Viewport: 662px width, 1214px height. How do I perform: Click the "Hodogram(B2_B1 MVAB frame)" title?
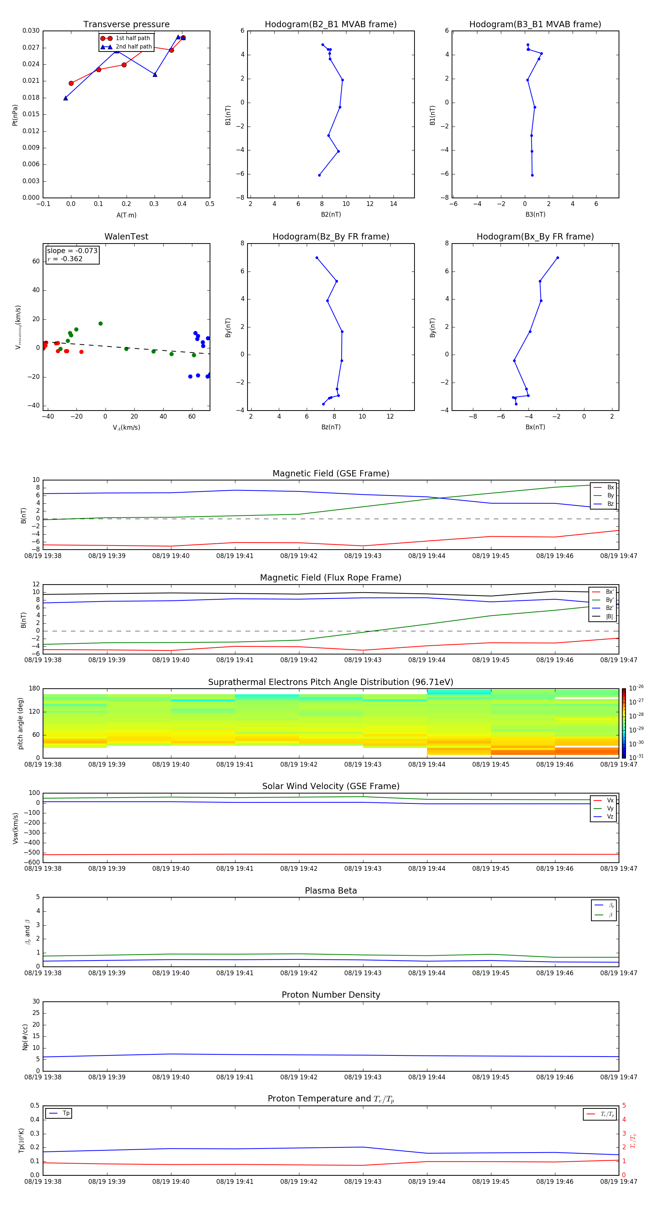pyautogui.click(x=331, y=25)
